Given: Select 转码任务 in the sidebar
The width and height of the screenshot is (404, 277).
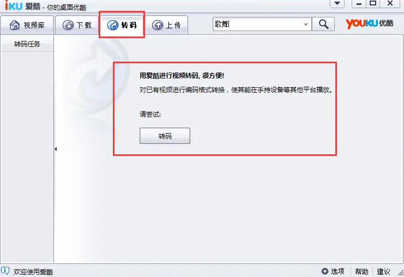Looking at the screenshot, I should (x=27, y=44).
